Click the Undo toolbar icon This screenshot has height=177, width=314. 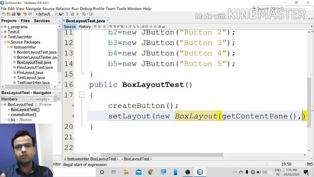(25, 14)
